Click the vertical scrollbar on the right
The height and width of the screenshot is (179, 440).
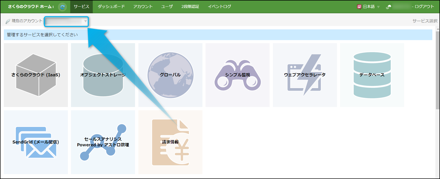pos(438,70)
